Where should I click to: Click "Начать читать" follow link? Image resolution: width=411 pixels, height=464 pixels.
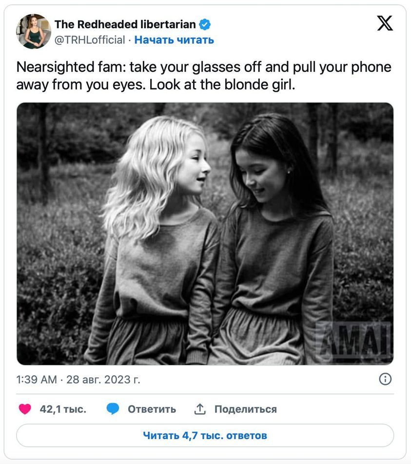(x=174, y=40)
